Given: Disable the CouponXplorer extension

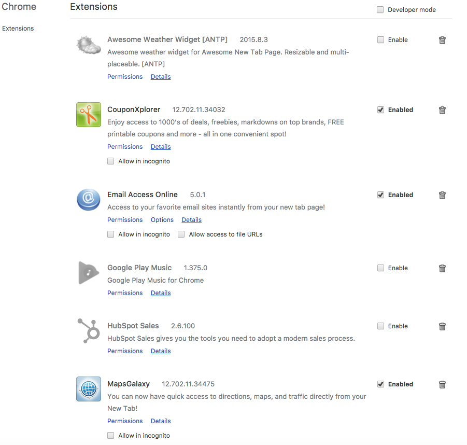Looking at the screenshot, I should [380, 110].
